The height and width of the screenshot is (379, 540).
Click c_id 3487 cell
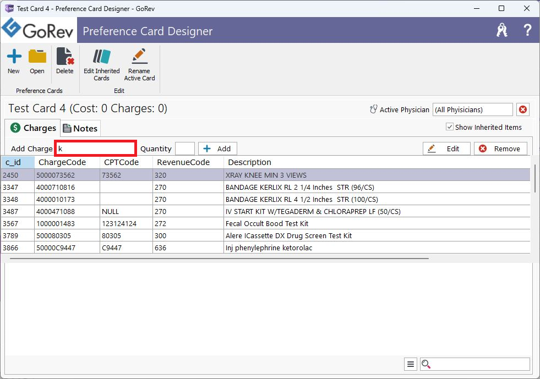coord(18,211)
